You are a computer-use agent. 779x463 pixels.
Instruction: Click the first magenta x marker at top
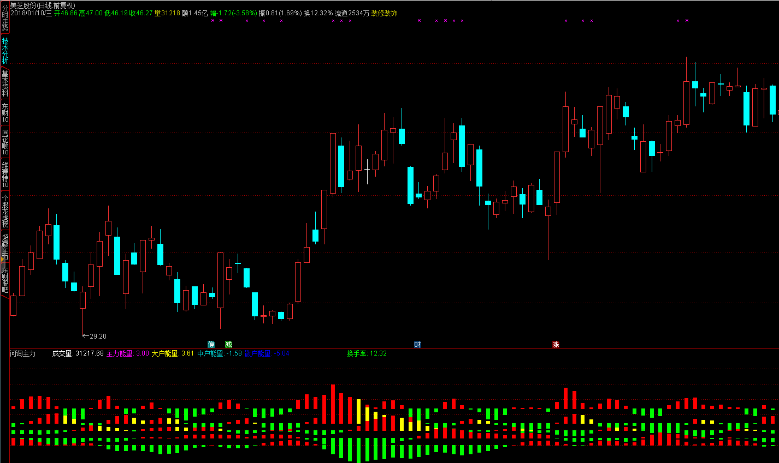click(213, 21)
